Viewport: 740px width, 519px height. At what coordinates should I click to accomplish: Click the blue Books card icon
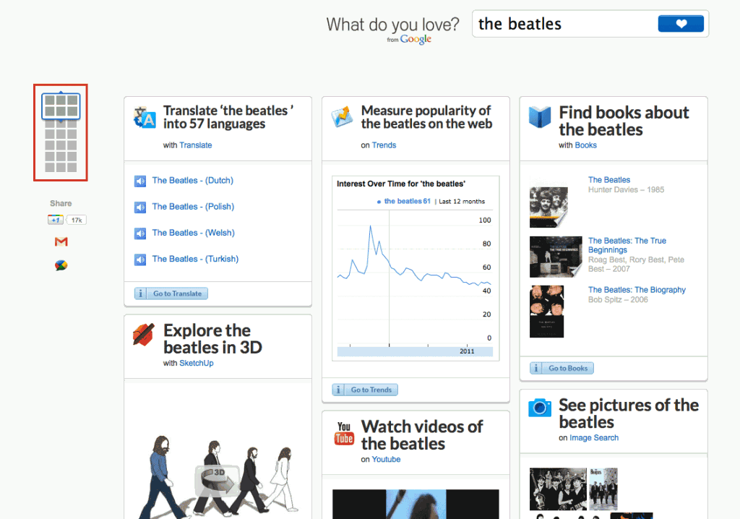[539, 116]
